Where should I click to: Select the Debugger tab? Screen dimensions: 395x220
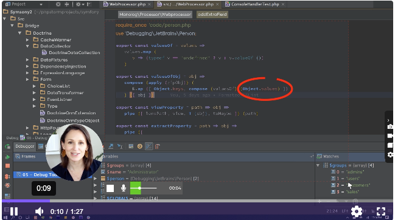[25, 146]
